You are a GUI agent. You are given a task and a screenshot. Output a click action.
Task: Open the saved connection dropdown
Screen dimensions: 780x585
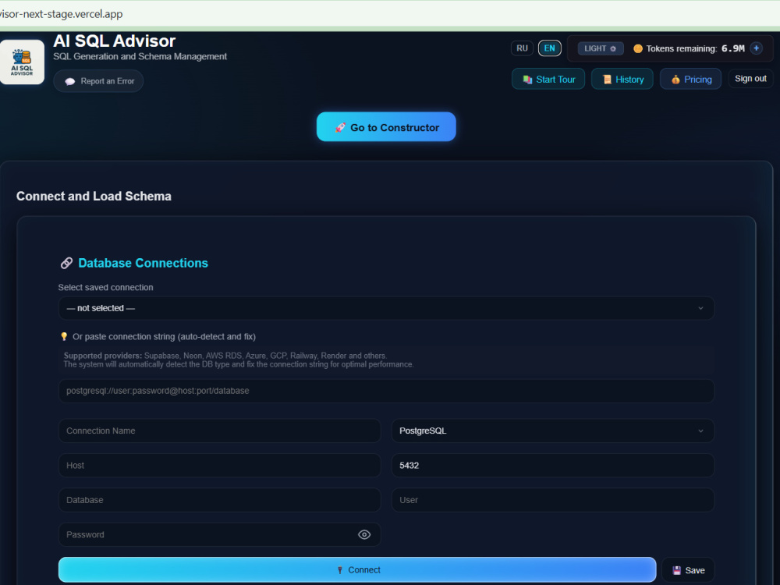387,308
